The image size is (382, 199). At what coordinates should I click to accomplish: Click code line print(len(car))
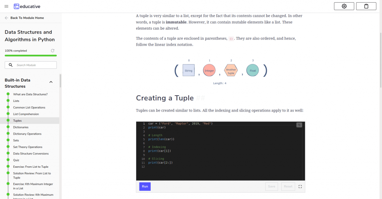coord(161,139)
